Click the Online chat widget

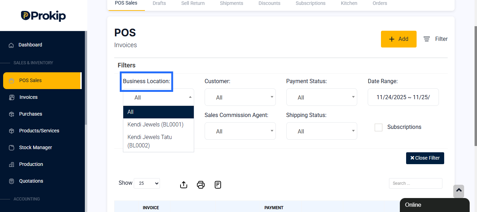click(435, 205)
